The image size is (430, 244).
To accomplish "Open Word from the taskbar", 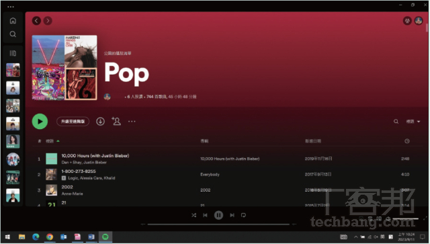I will 91,237.
